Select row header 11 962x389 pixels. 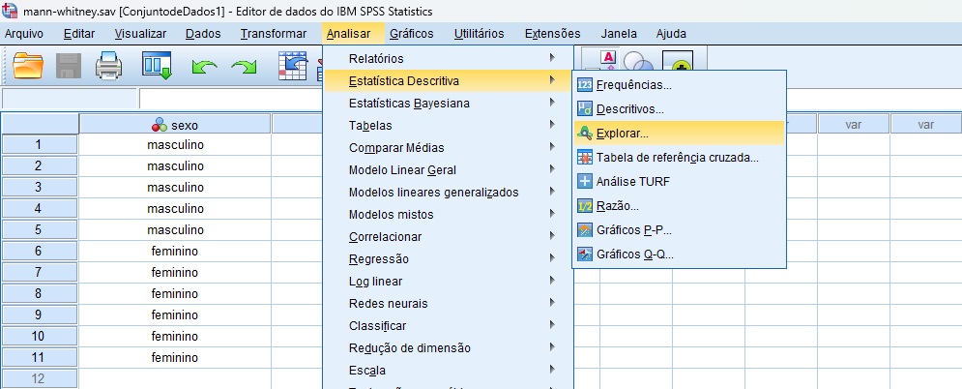[x=39, y=357]
